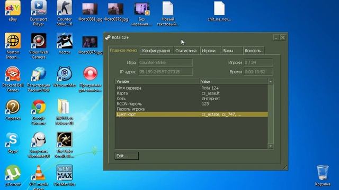
Task: Click the Игроки 0 / 24 field
Action: click(x=258, y=62)
